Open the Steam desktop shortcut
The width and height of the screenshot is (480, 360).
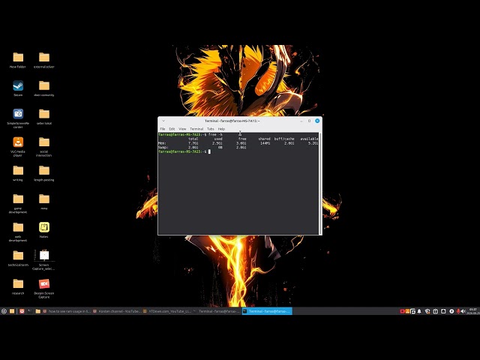(x=18, y=88)
